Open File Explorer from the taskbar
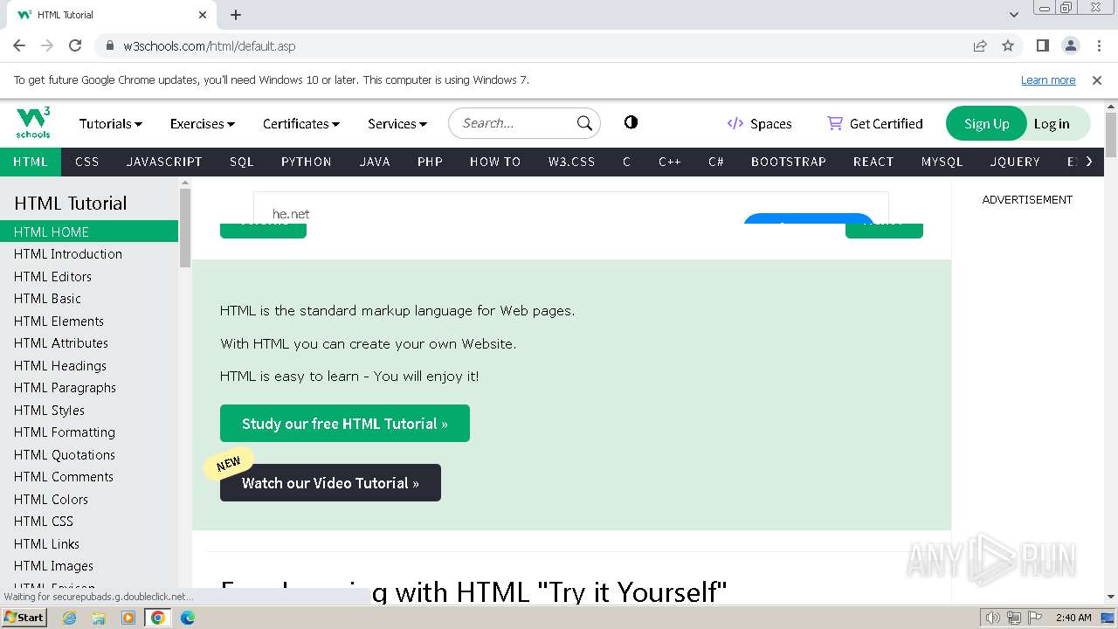1118x629 pixels. 99,618
